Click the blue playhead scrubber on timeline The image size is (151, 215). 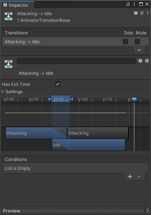[134, 100]
